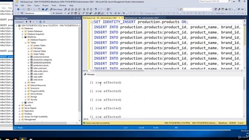Image resolution: width=249 pixels, height=140 pixels.
Task: Select the production.brands table
Action: tap(41, 57)
